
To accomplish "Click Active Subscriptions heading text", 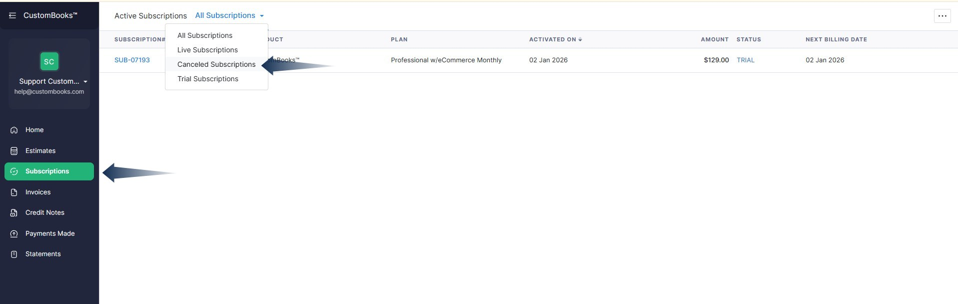I will 150,16.
